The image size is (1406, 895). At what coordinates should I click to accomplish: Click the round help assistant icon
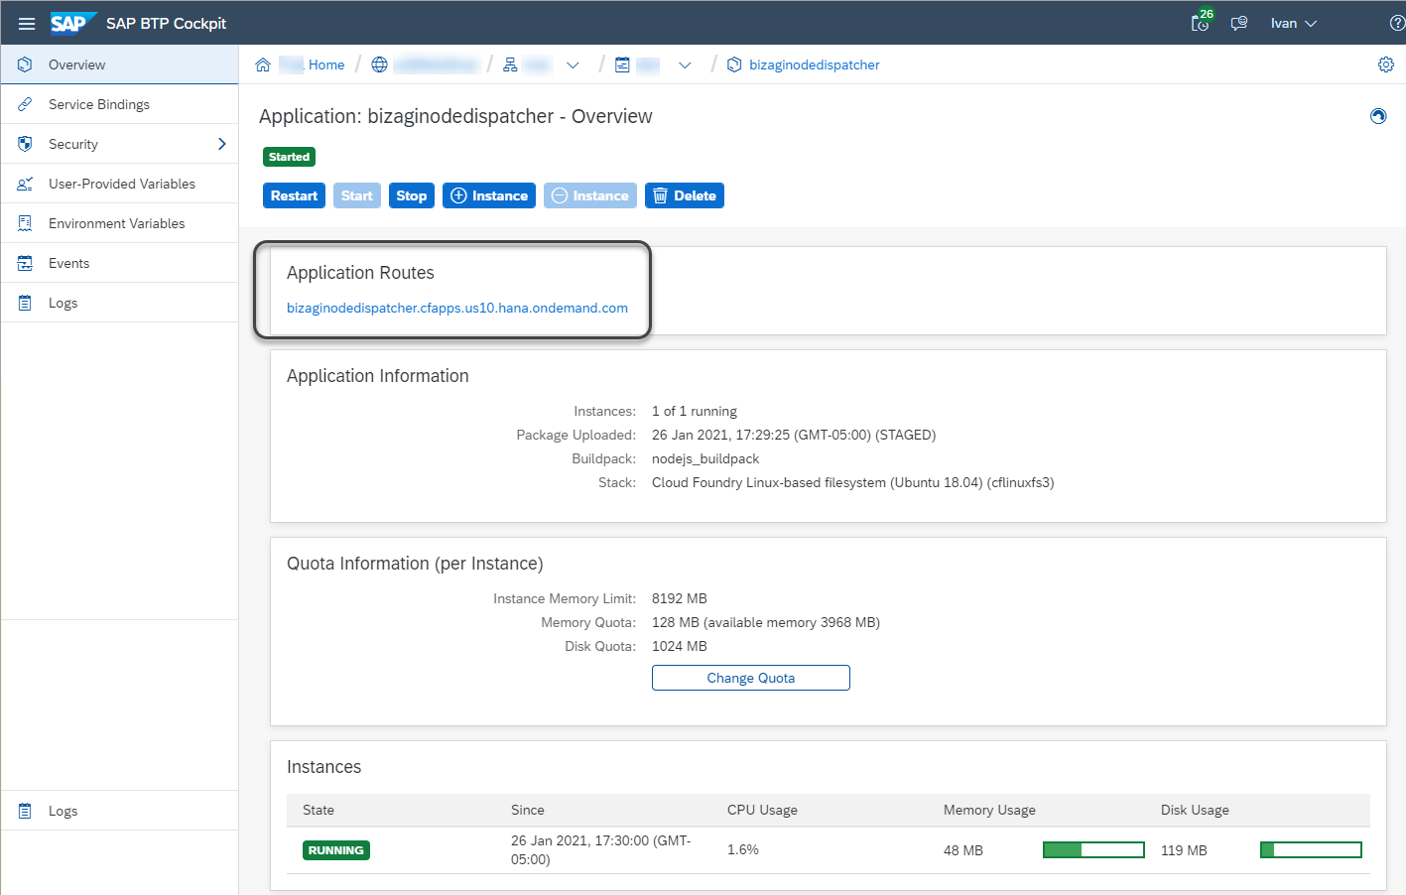(1378, 116)
